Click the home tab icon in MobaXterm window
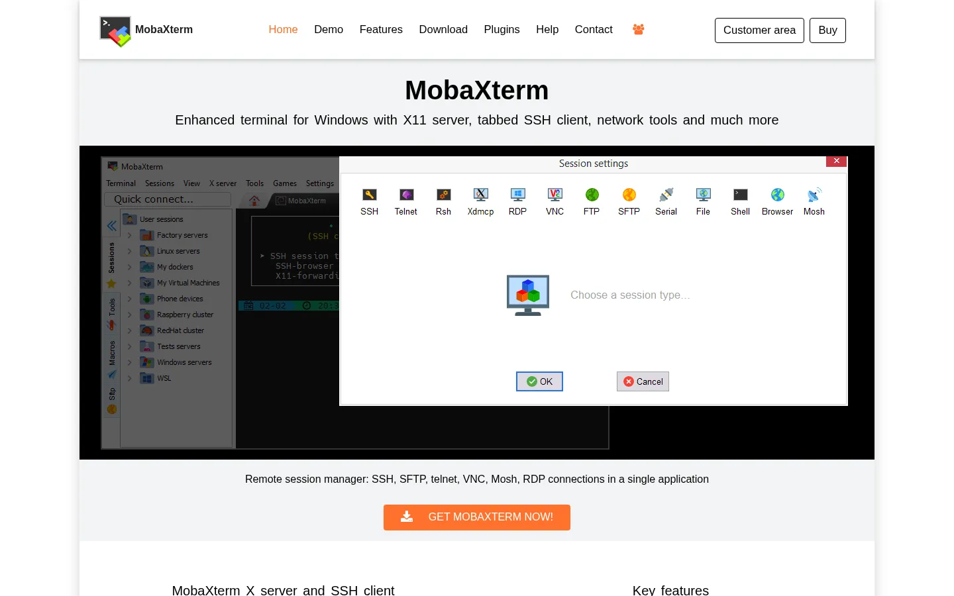This screenshot has height=596, width=954. point(254,201)
